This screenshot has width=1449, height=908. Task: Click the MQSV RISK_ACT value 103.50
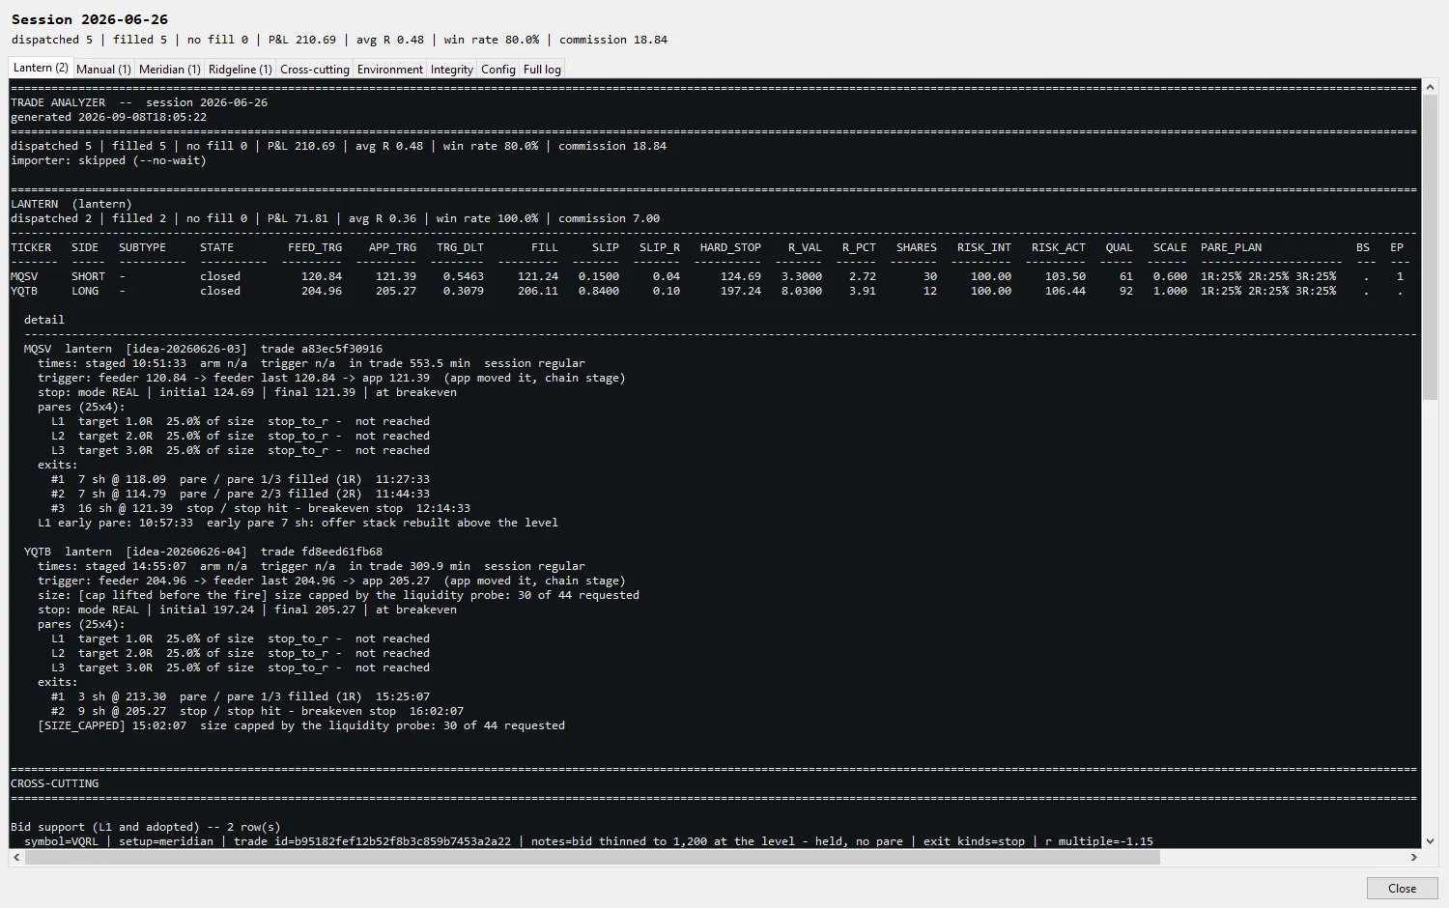tap(1065, 276)
